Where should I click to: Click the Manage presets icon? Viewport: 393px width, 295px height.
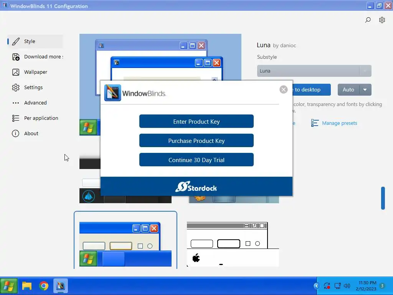tap(315, 123)
